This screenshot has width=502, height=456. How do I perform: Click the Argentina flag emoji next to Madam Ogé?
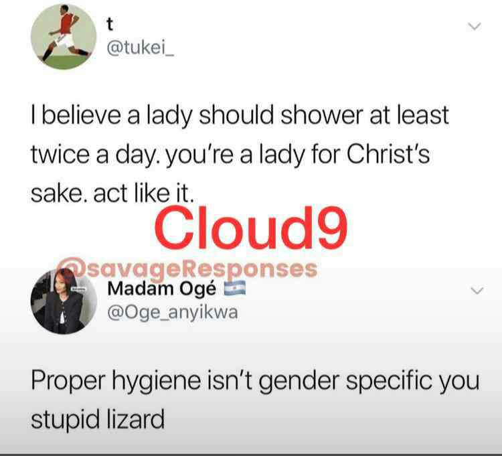[234, 288]
